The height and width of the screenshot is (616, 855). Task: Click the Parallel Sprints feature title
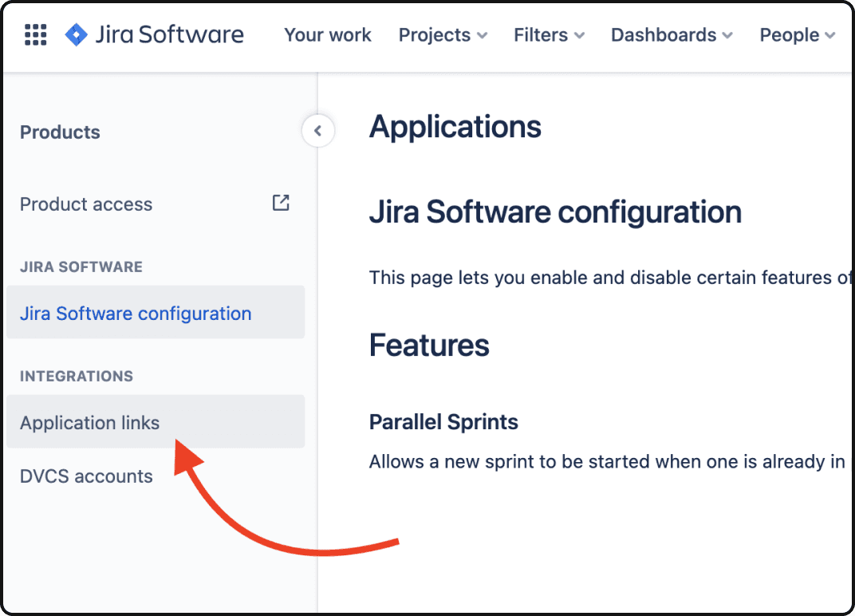coord(444,422)
